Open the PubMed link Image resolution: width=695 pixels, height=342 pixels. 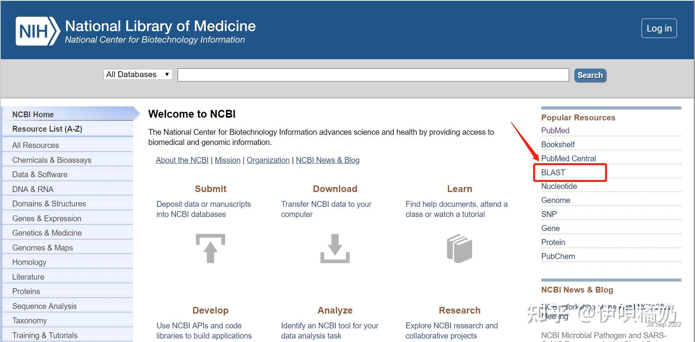555,130
